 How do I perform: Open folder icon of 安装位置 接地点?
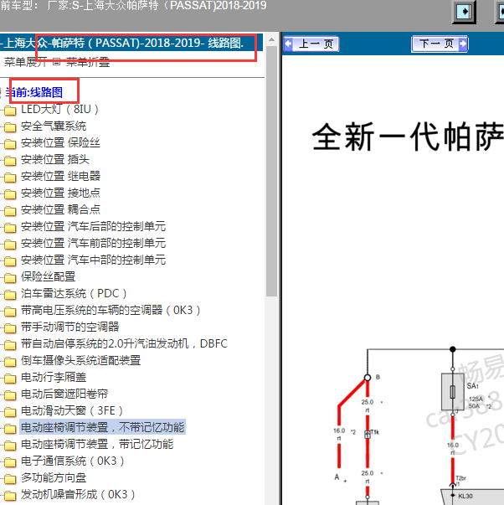pyautogui.click(x=10, y=194)
